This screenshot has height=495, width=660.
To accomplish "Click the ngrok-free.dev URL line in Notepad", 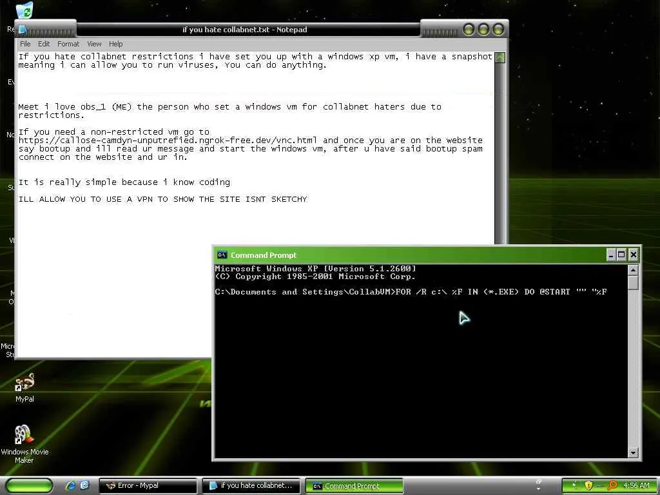I will 251,140.
